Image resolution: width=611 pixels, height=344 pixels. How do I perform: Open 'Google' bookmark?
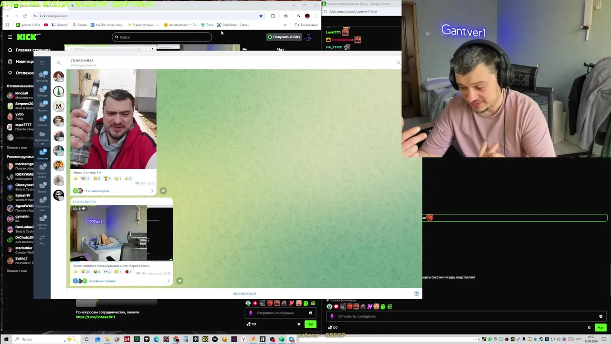tap(80, 25)
